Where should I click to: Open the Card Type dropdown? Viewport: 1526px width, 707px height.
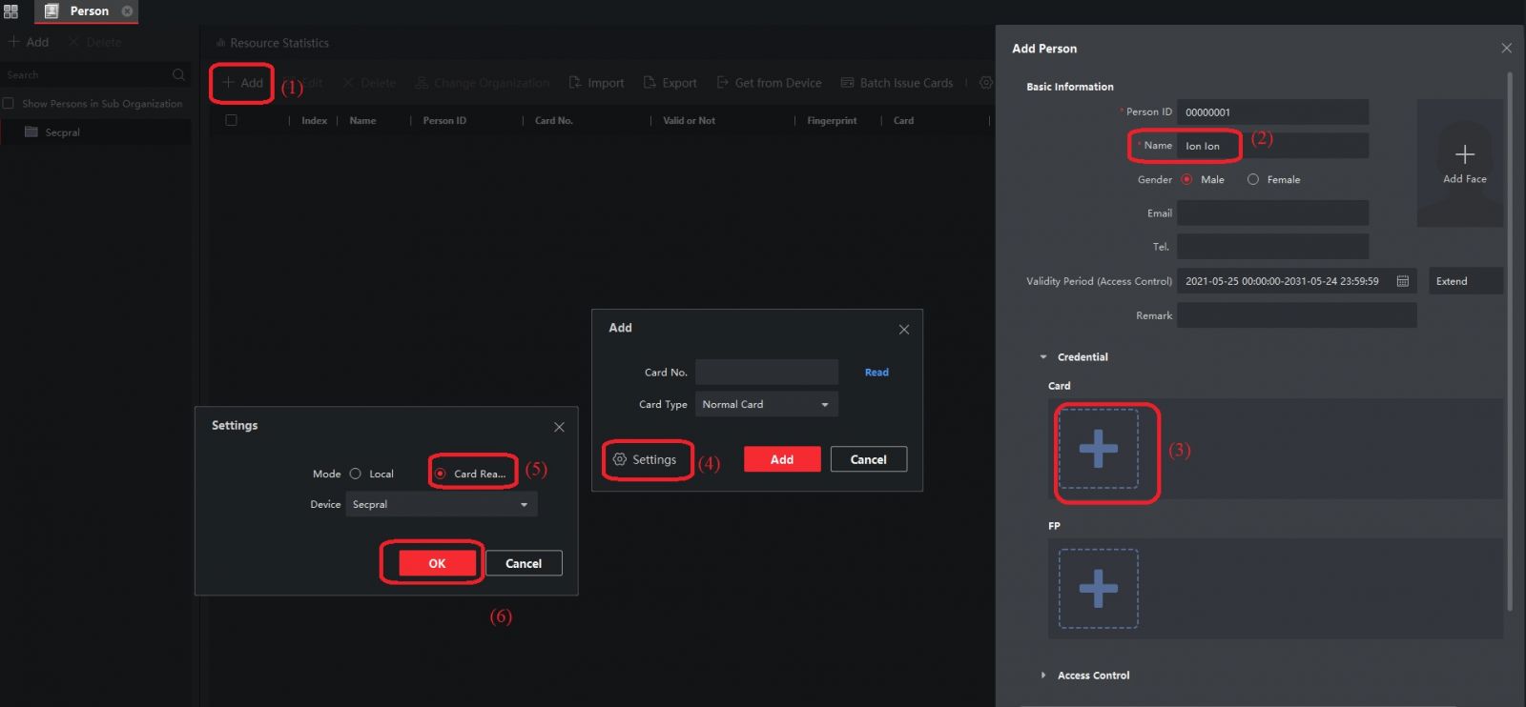pyautogui.click(x=766, y=404)
